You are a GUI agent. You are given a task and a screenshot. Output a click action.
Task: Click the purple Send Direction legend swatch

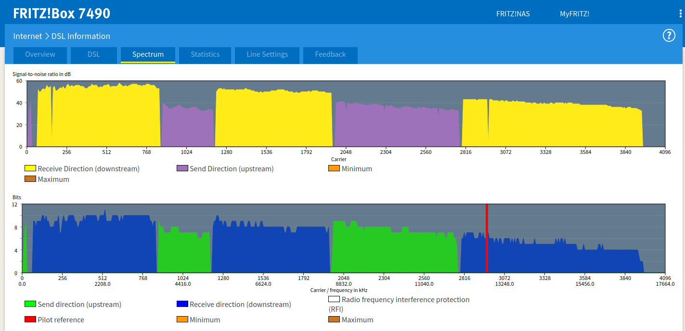[x=182, y=169]
